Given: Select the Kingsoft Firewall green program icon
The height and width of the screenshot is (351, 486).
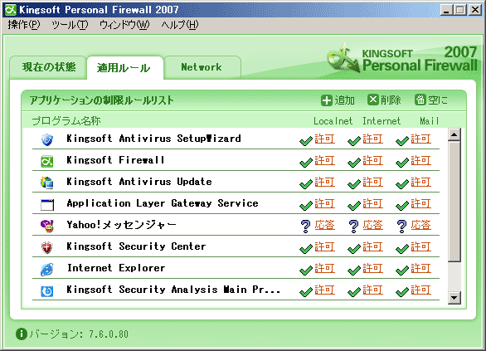Looking at the screenshot, I should [x=47, y=161].
